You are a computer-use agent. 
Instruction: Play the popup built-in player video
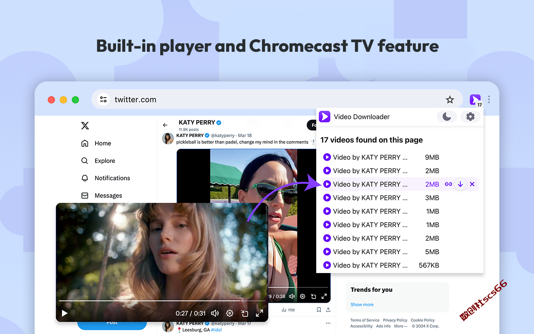click(x=65, y=313)
